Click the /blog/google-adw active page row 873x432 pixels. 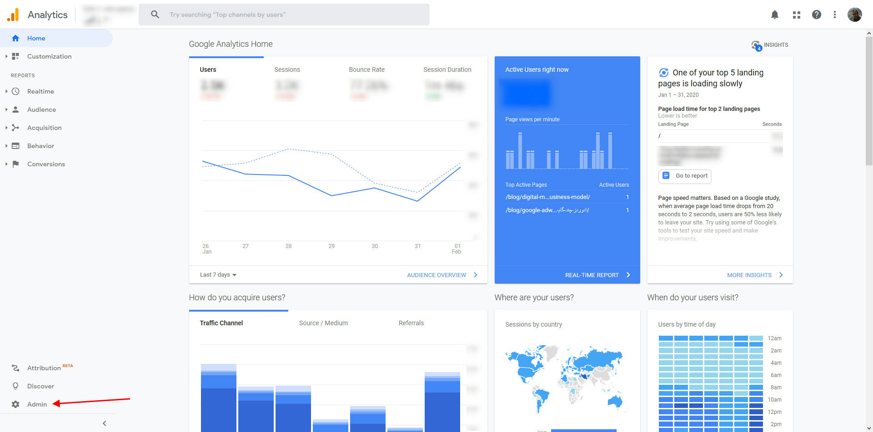(x=567, y=210)
